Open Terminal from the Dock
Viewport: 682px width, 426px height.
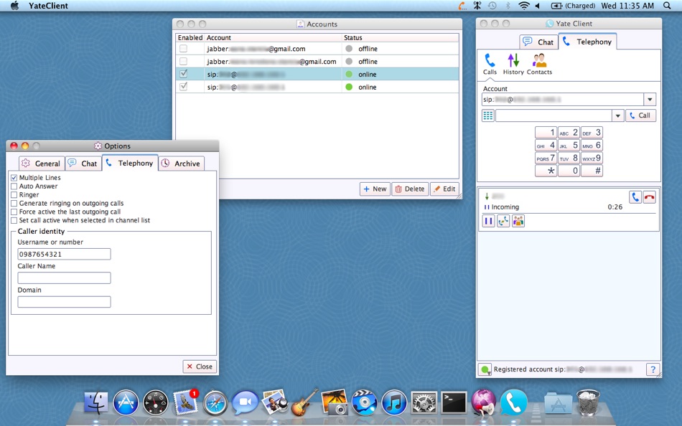(x=454, y=402)
